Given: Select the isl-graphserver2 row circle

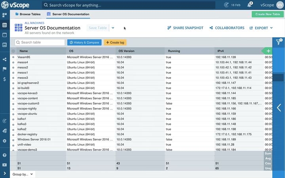Looking at the screenshot, I should 13,83.
